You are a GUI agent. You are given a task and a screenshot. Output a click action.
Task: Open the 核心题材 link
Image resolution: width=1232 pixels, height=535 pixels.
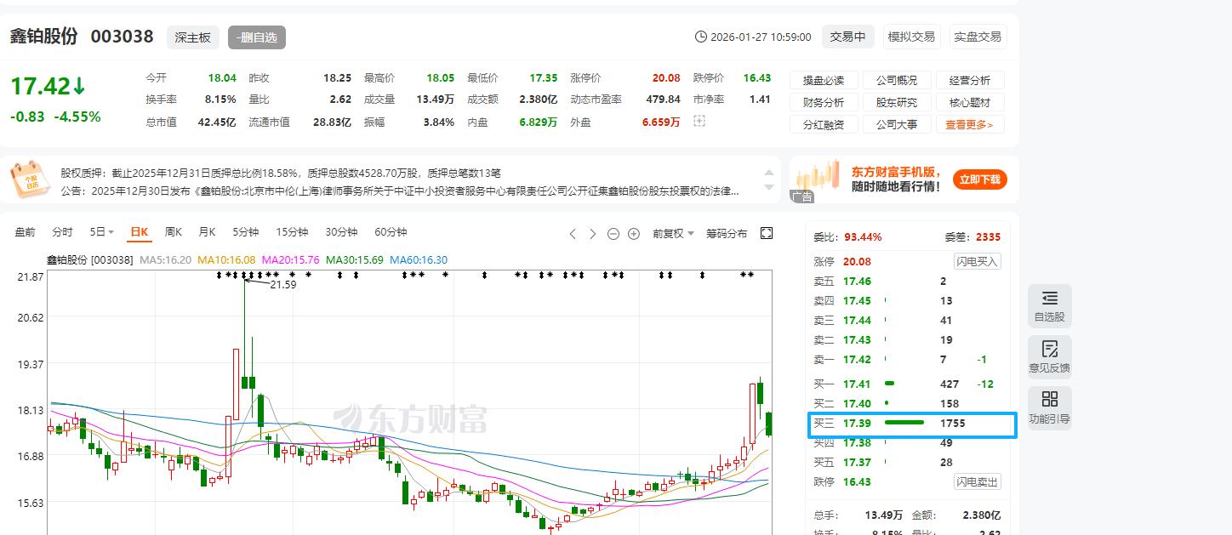(970, 102)
